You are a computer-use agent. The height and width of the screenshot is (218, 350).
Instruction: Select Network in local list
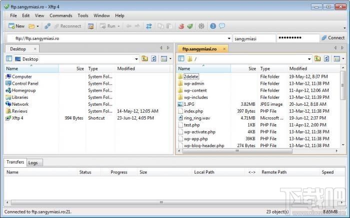tap(20, 104)
